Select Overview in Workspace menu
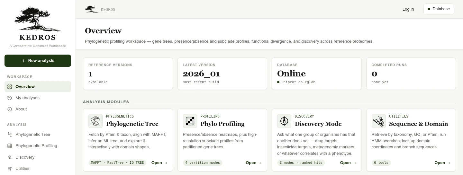This screenshot has width=463, height=175. (38, 87)
